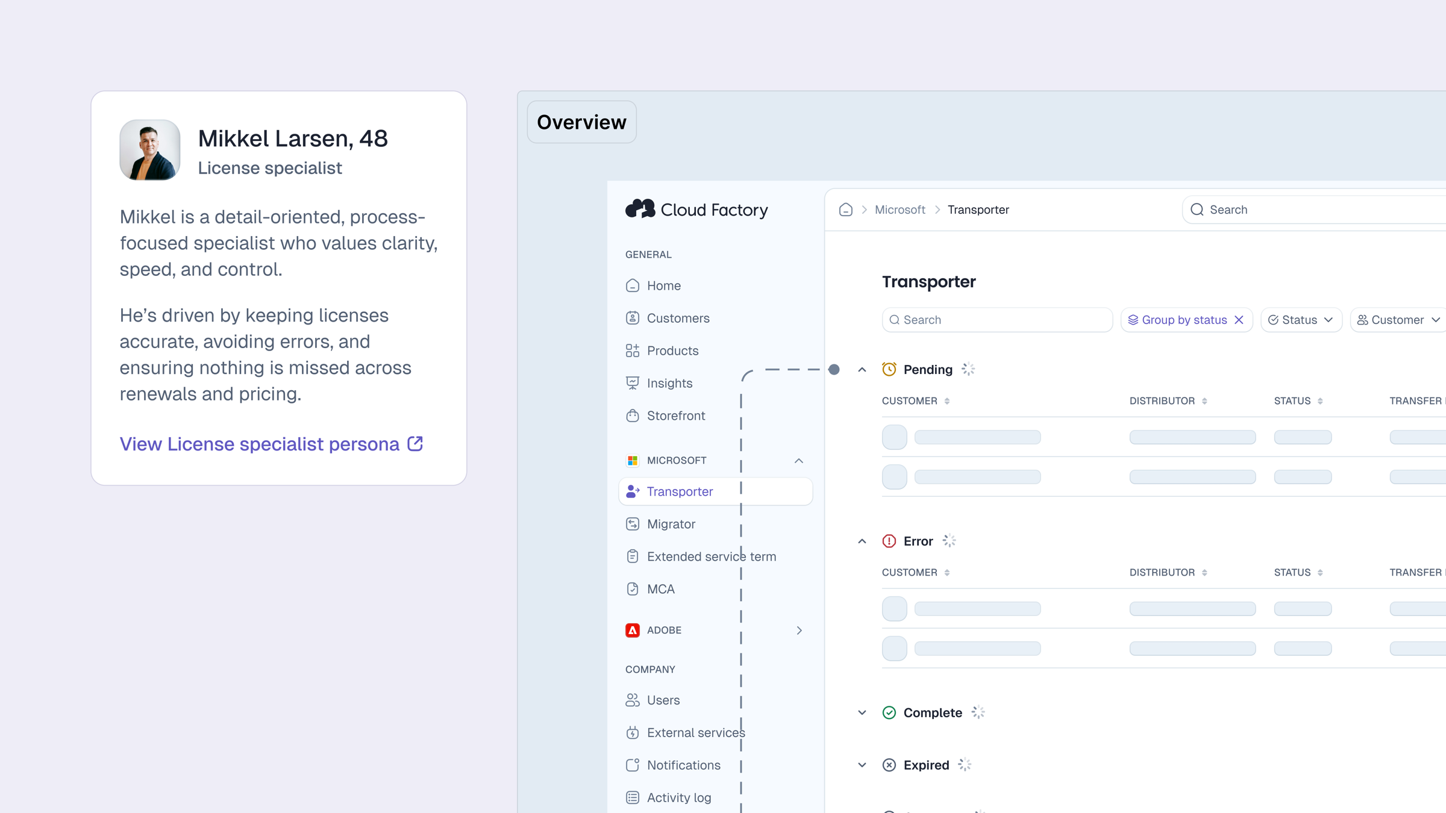This screenshot has width=1446, height=813.
Task: Click the Expired cross icon
Action: 889,765
